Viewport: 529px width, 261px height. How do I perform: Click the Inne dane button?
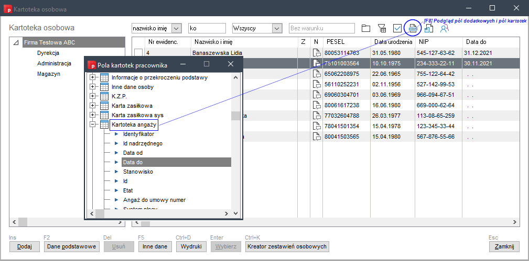(x=155, y=246)
